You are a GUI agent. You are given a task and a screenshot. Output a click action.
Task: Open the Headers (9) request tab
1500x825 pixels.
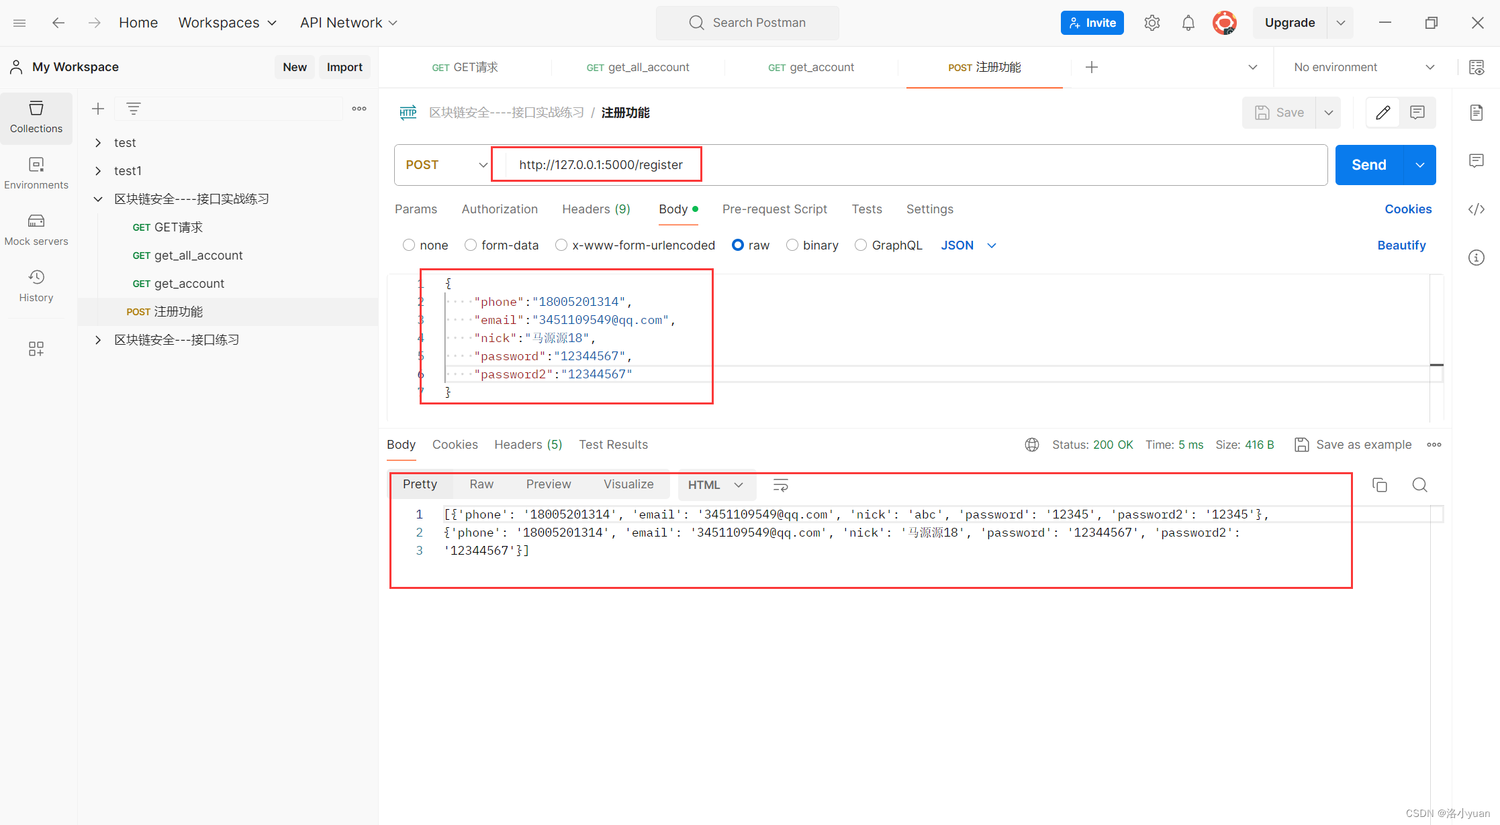pos(596,209)
